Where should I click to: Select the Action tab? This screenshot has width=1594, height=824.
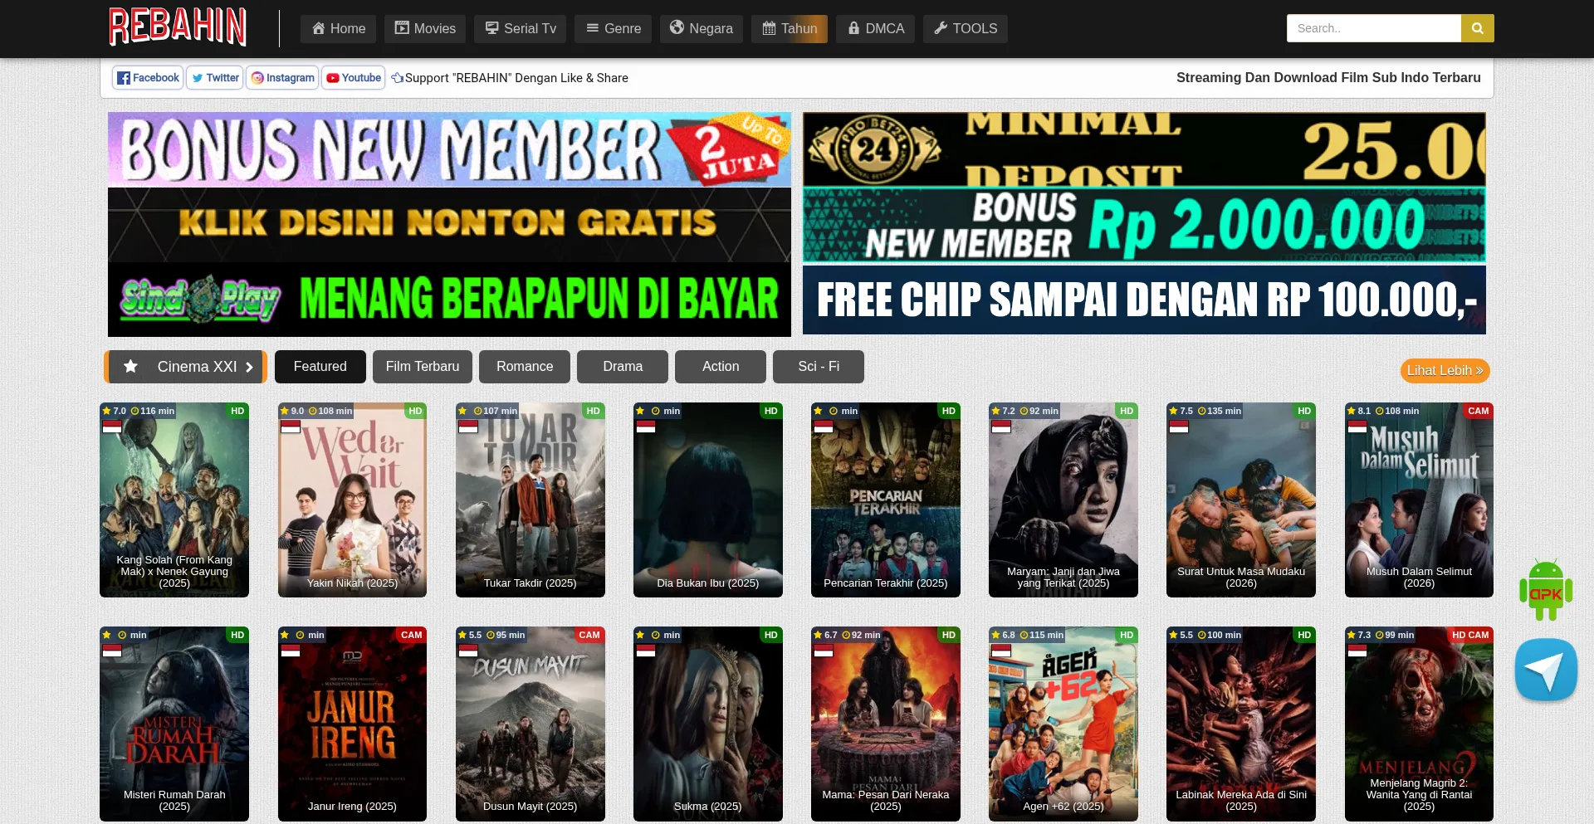click(x=721, y=367)
